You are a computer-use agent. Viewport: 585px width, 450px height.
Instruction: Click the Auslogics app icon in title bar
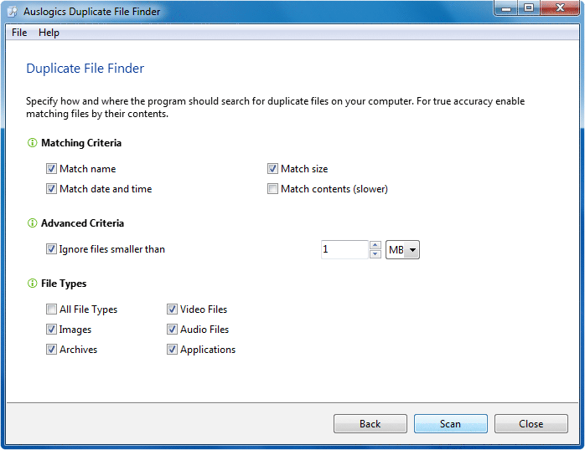click(13, 12)
